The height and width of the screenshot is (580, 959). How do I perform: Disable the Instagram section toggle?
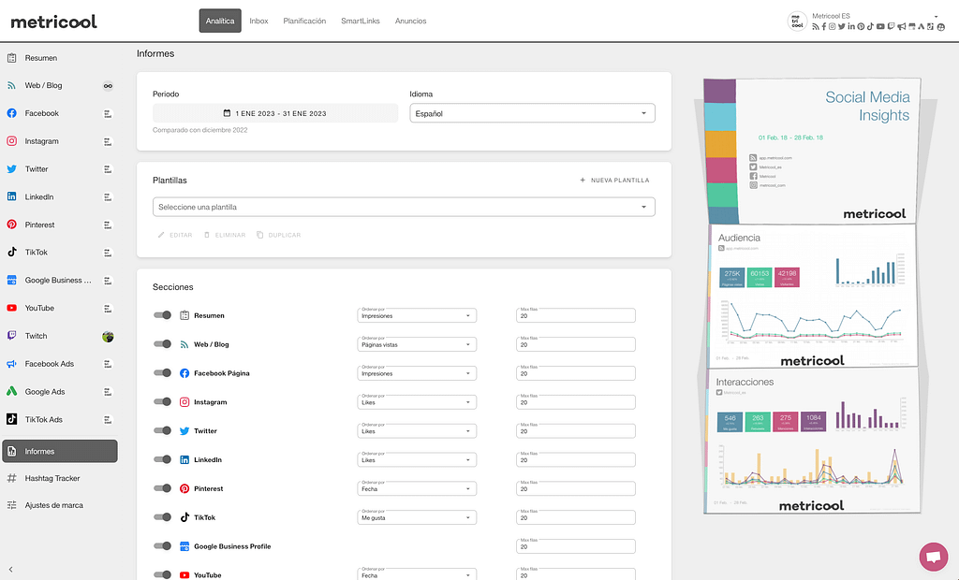[x=163, y=402]
